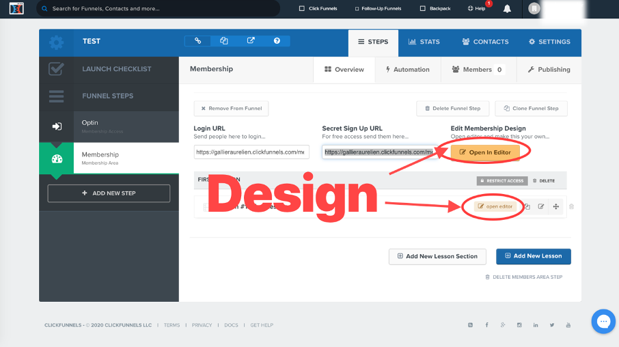Open FUNNEL STEPS in sidebar
619x347 pixels.
109,96
